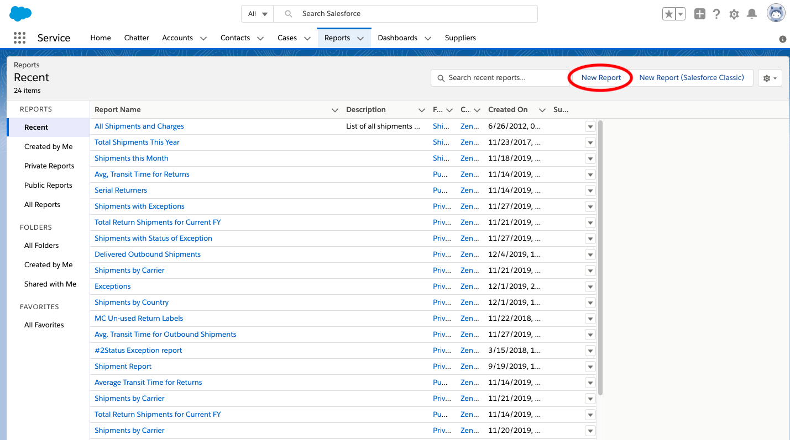Open row actions for All Shipments and Charges
Screen dimensions: 790x440
[x=590, y=126]
